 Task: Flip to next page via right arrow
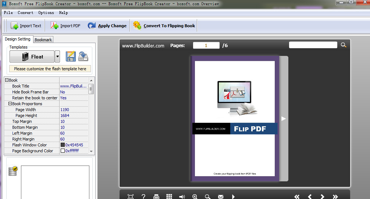click(284, 119)
